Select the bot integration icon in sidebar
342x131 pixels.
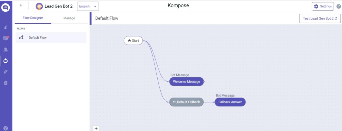5,61
